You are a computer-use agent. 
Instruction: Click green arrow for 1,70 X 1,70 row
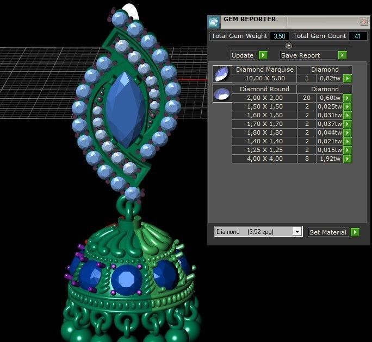click(x=348, y=124)
